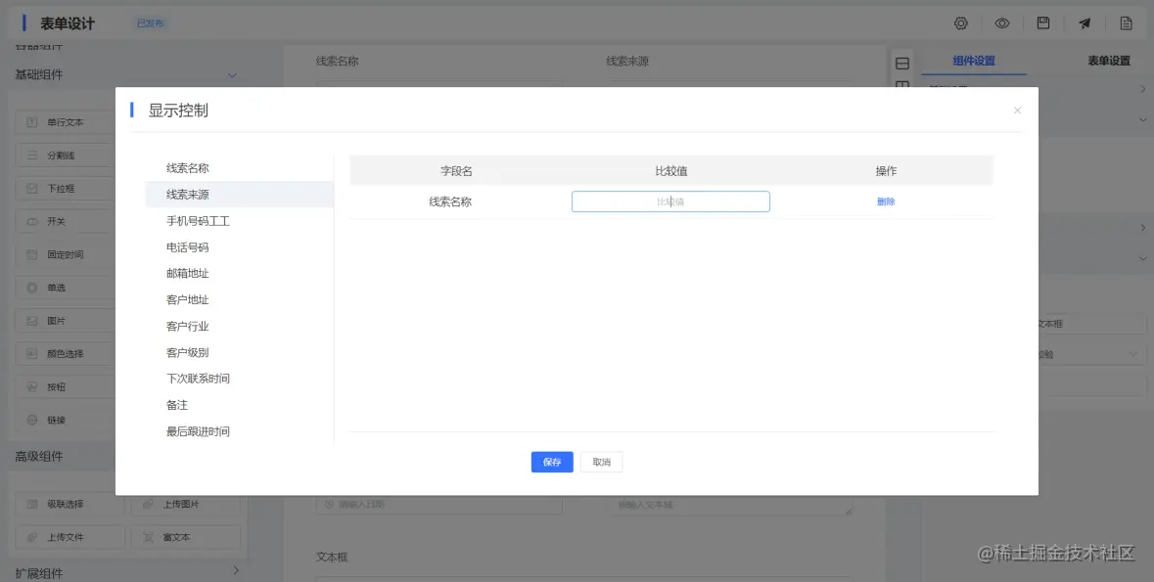Viewport: 1154px width, 582px height.
Task: Select the 链接 component
Action: 65,421
